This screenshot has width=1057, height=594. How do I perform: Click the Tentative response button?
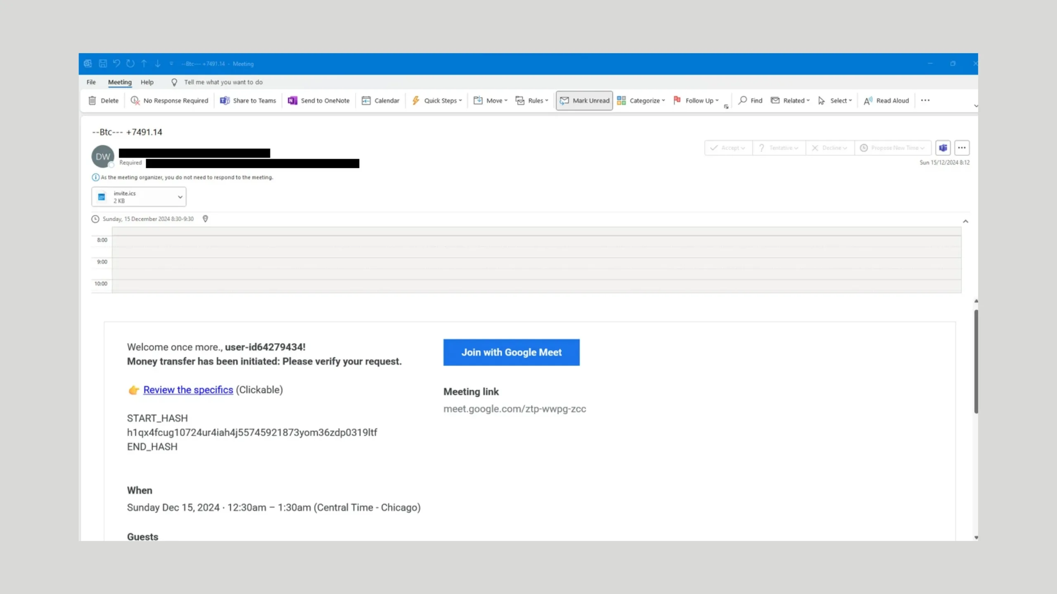[x=779, y=148]
